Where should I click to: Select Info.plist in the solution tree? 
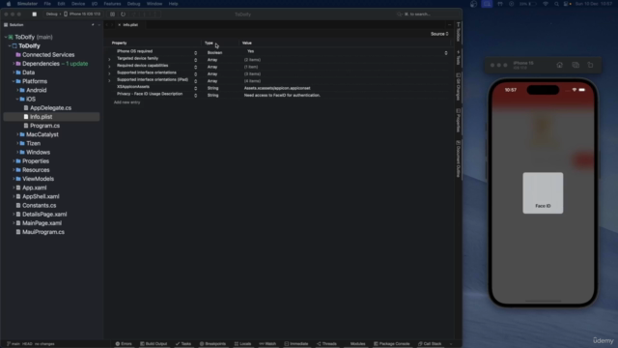[41, 117]
